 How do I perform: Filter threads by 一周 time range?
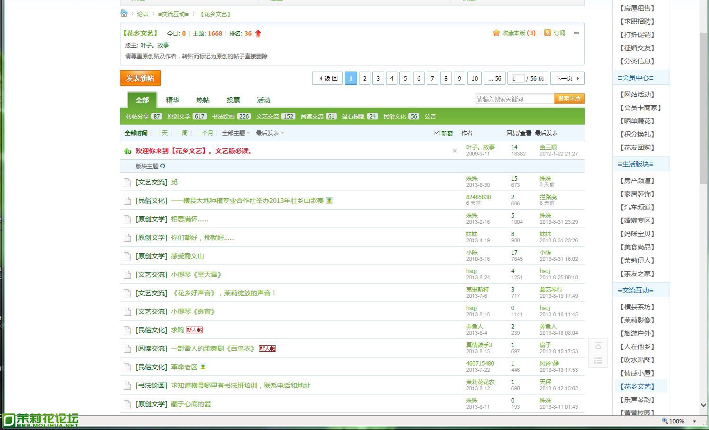click(182, 133)
